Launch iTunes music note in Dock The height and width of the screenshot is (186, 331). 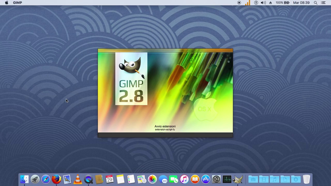tap(184, 179)
